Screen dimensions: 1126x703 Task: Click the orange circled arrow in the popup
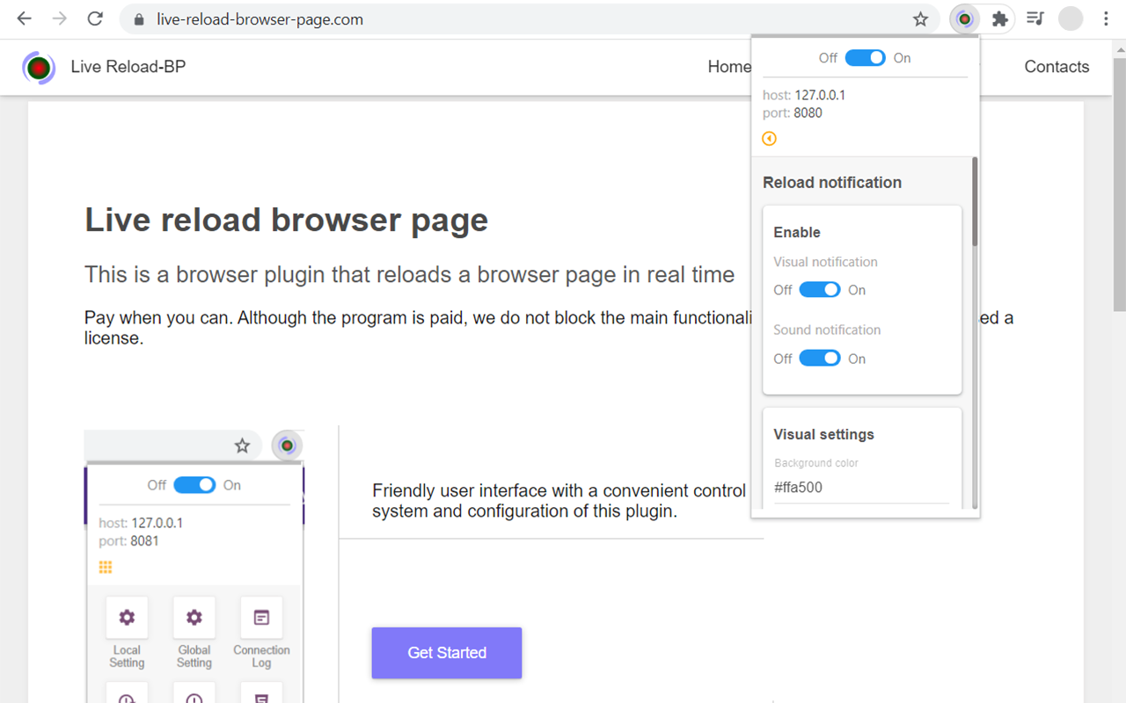[770, 138]
